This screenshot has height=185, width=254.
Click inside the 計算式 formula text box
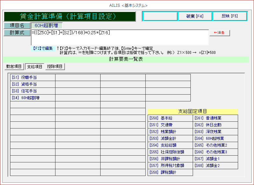tap(120, 38)
